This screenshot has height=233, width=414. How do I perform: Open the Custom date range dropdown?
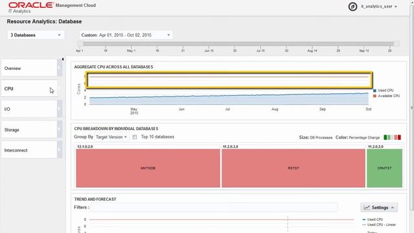click(125, 35)
